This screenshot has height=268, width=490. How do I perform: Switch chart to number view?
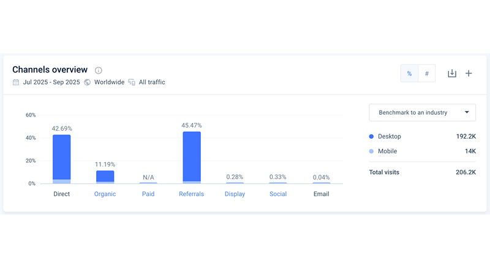[x=426, y=74]
